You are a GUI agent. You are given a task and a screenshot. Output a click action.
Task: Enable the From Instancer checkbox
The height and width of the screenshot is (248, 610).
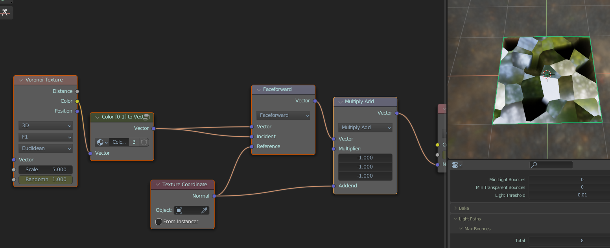coord(159,222)
